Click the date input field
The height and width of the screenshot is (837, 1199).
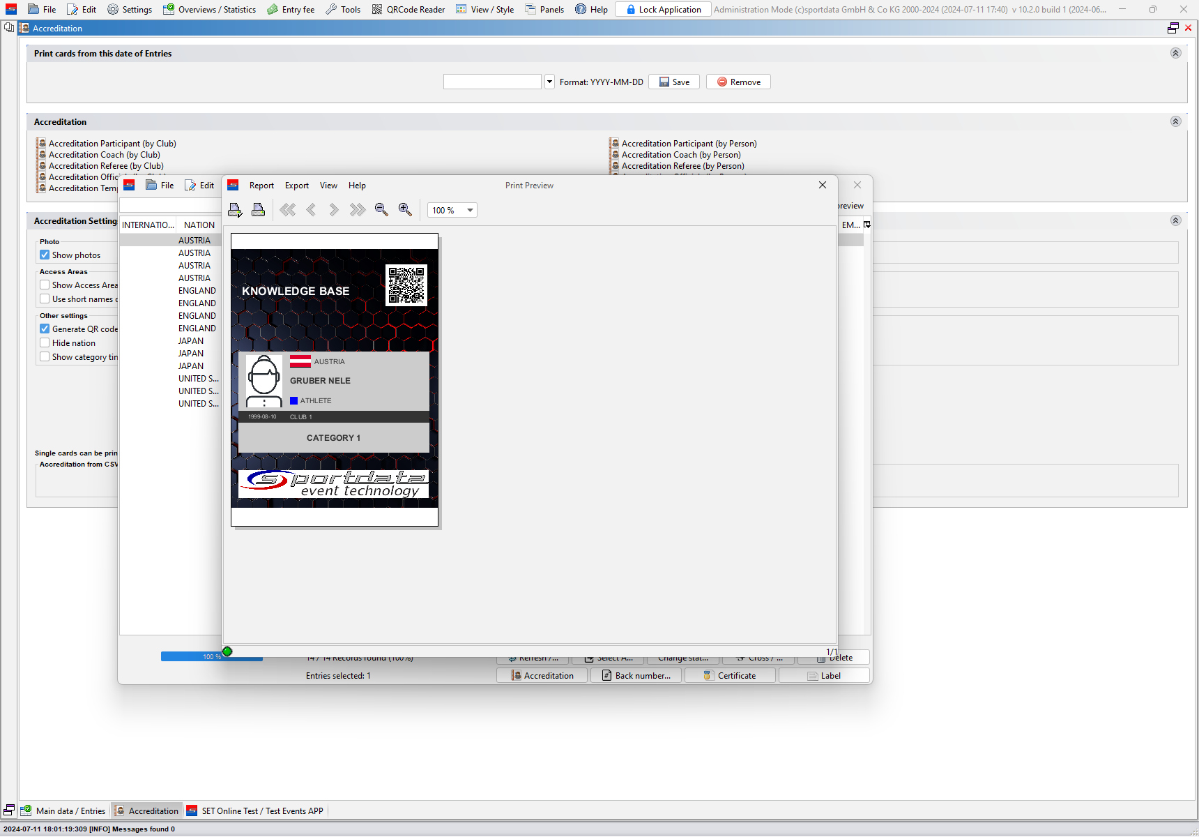tap(492, 82)
